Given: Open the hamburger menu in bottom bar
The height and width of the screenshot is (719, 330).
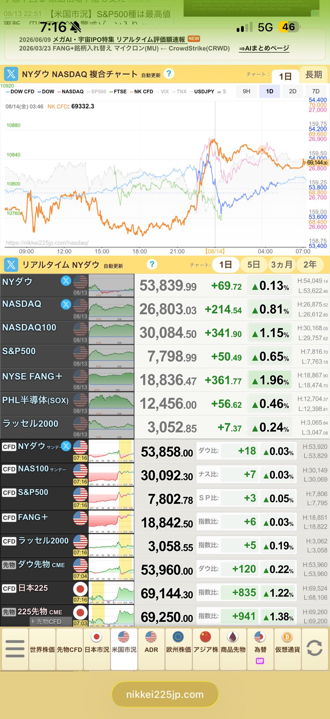Looking at the screenshot, I should tap(15, 649).
